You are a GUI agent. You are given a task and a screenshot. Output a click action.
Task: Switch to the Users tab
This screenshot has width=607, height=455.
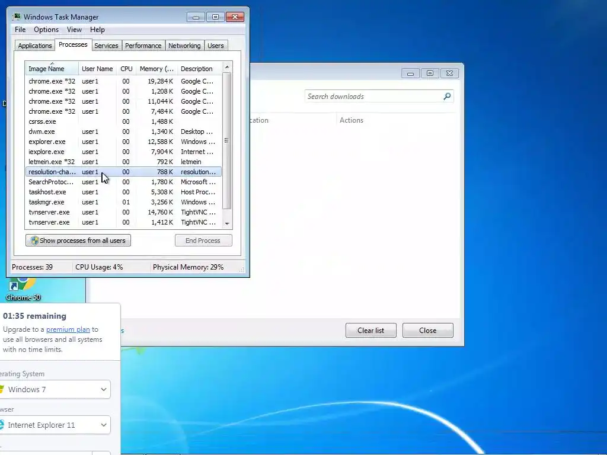215,45
